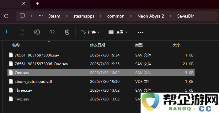This screenshot has height=113, width=219.
Task: Click the modified date of One.sav
Action: coord(105,73)
